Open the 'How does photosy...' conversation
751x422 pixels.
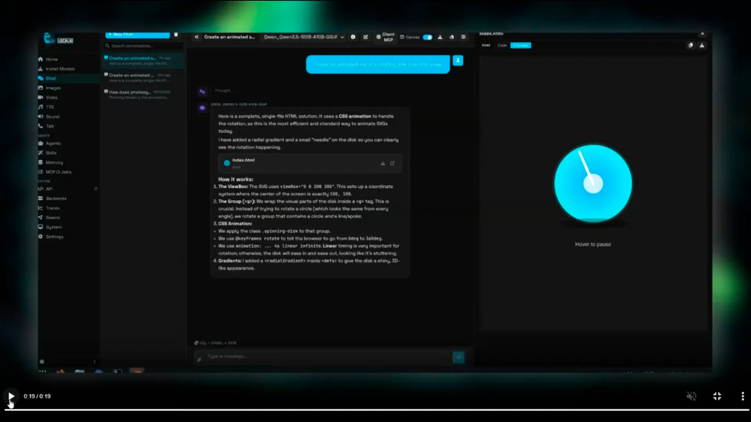click(143, 94)
